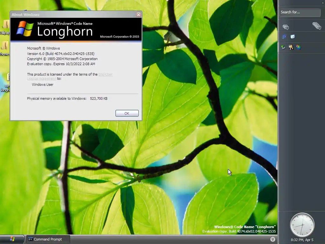
Task: Click the Physical memory 523,700 KB value
Action: [99, 98]
